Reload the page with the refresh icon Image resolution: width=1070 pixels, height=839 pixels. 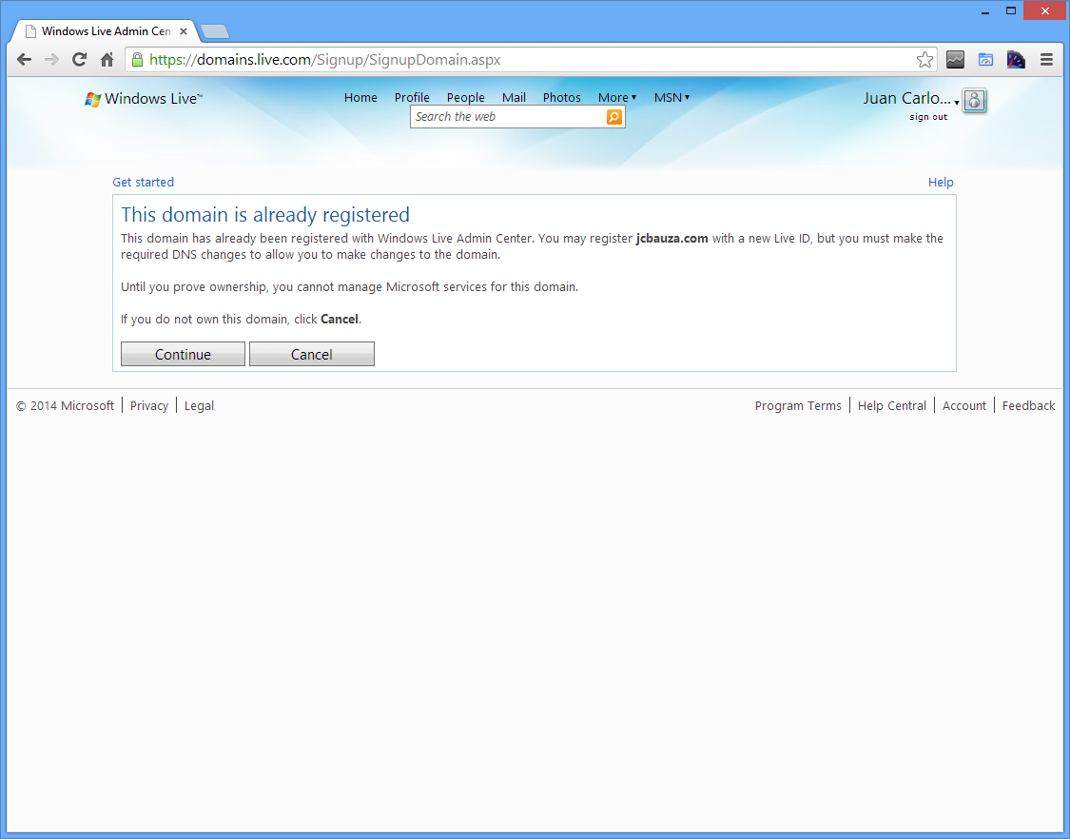click(x=79, y=60)
